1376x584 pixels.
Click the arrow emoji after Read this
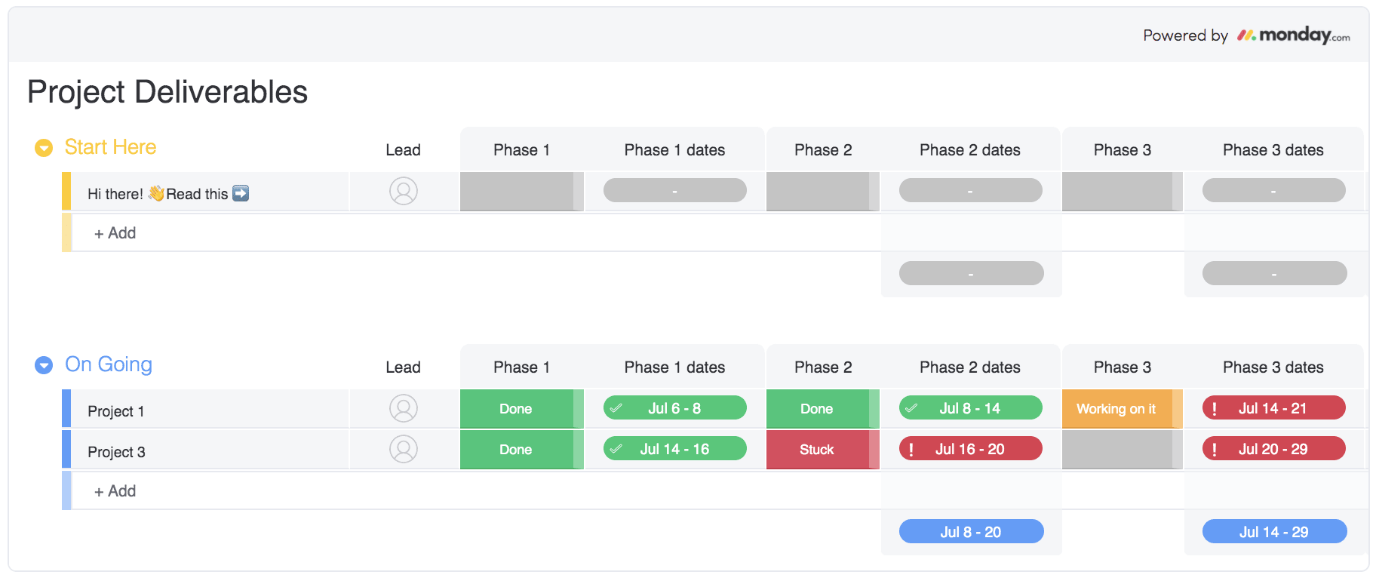241,193
